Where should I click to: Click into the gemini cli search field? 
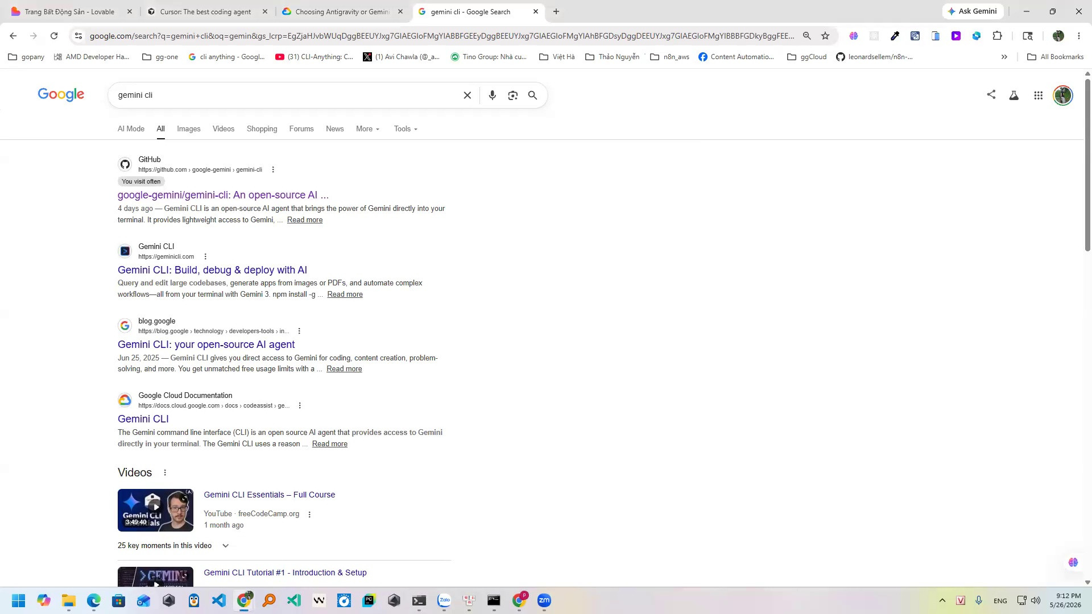287,95
